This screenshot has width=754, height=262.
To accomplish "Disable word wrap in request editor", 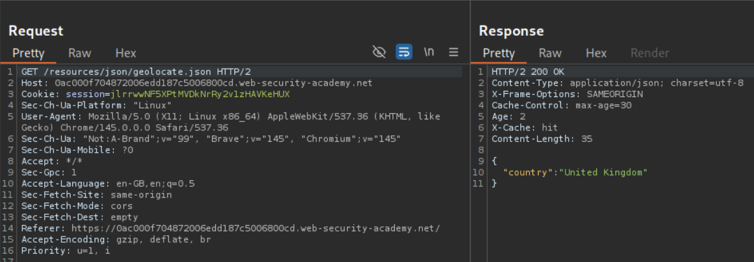I will (x=404, y=52).
